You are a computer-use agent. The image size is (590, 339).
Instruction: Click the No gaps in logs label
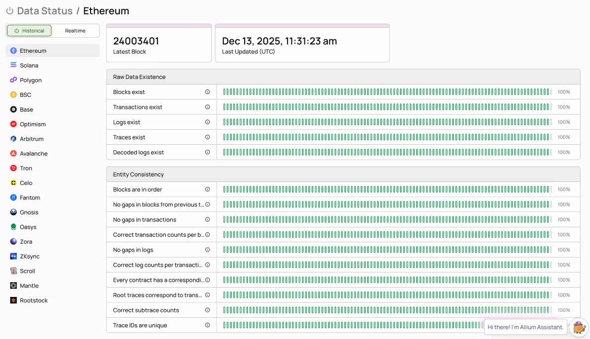coord(133,250)
